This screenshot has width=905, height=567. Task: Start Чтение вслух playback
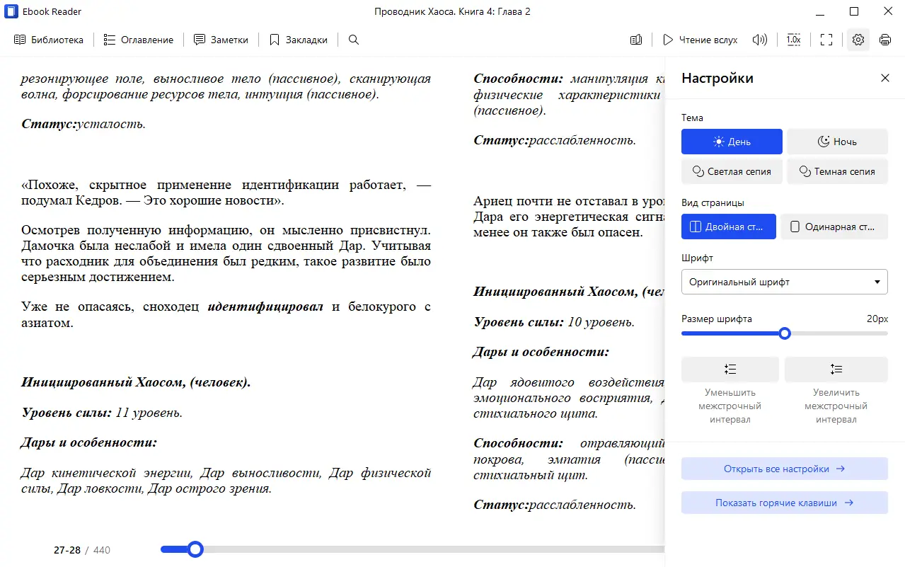[700, 40]
